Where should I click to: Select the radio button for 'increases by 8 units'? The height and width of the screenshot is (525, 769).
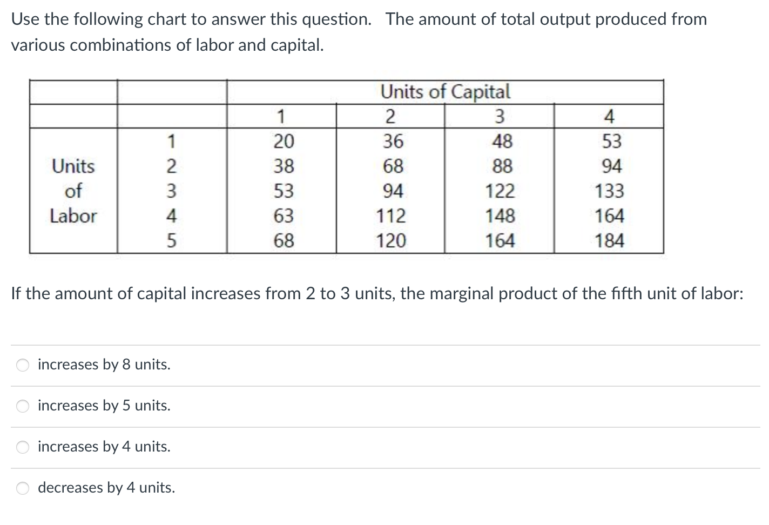[x=22, y=365]
